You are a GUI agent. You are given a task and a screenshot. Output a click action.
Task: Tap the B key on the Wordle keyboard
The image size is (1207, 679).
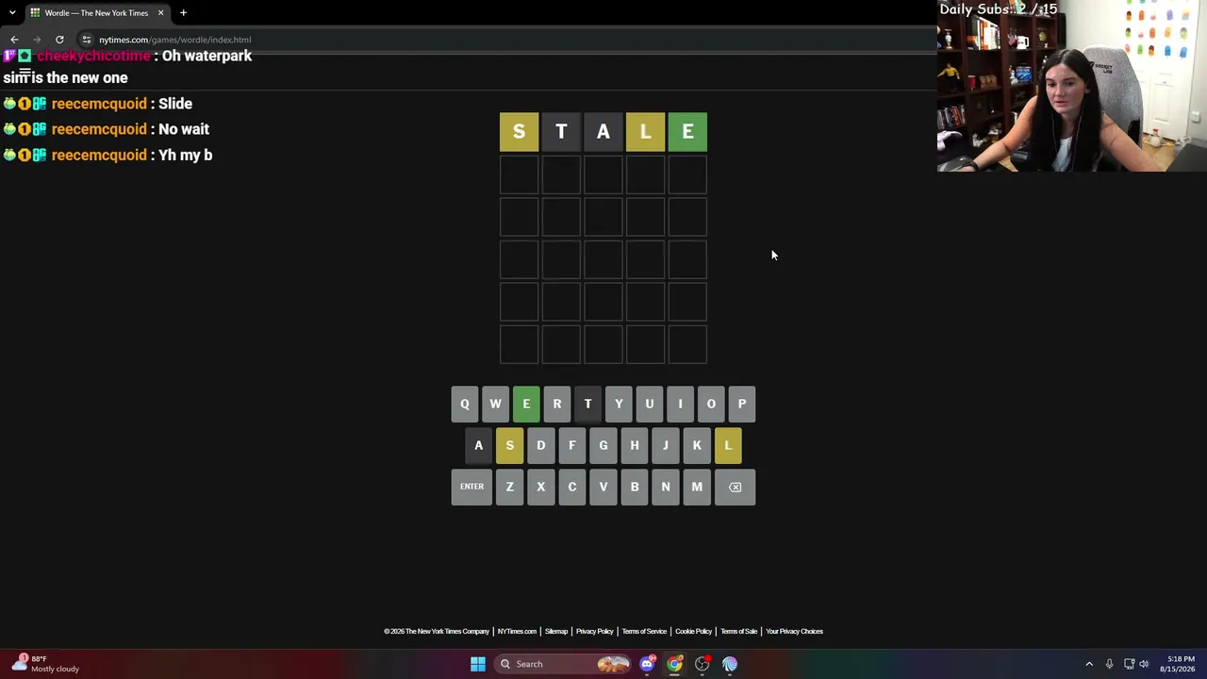(635, 487)
